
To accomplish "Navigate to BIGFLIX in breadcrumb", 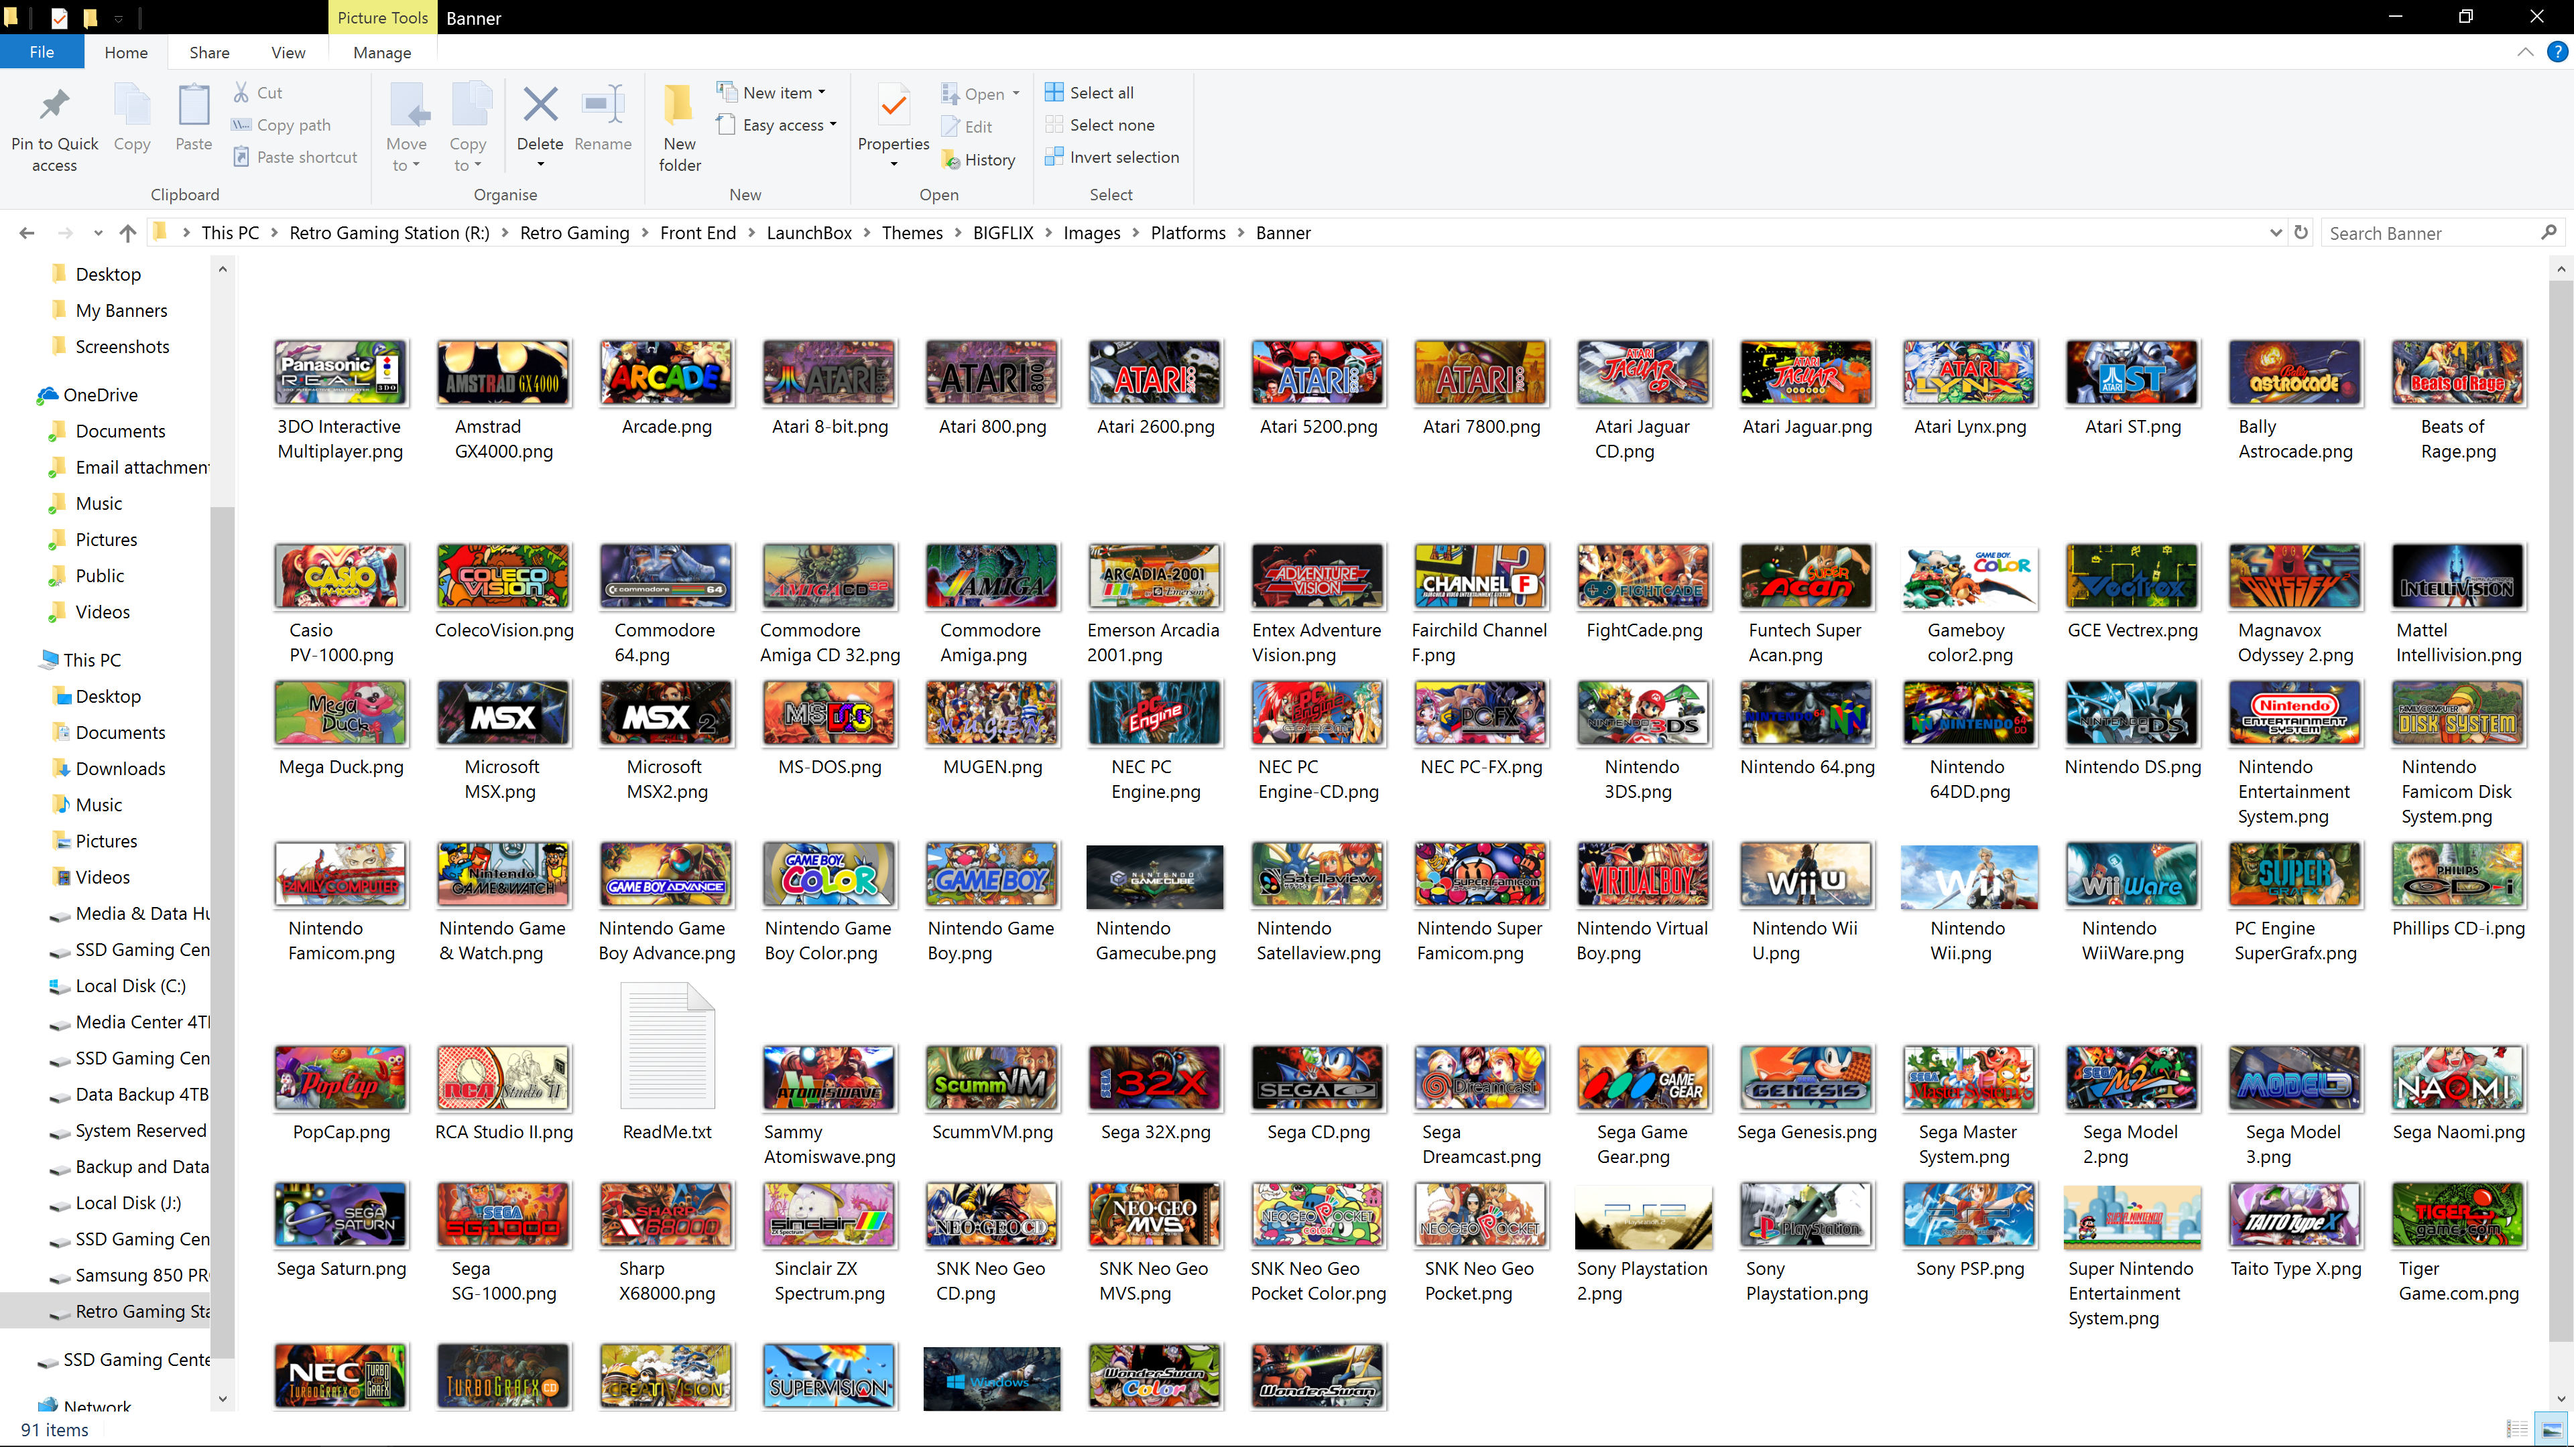I will 1002,232.
